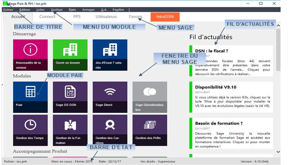Switch to the Utilisateurs tab
This screenshot has height=165, width=295.
click(x=106, y=17)
